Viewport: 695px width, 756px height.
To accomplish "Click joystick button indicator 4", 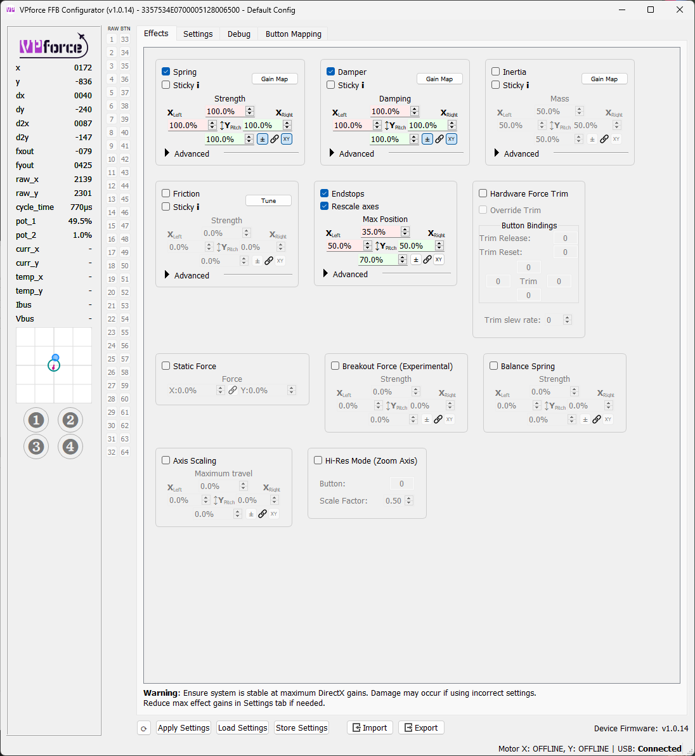I will coord(70,446).
